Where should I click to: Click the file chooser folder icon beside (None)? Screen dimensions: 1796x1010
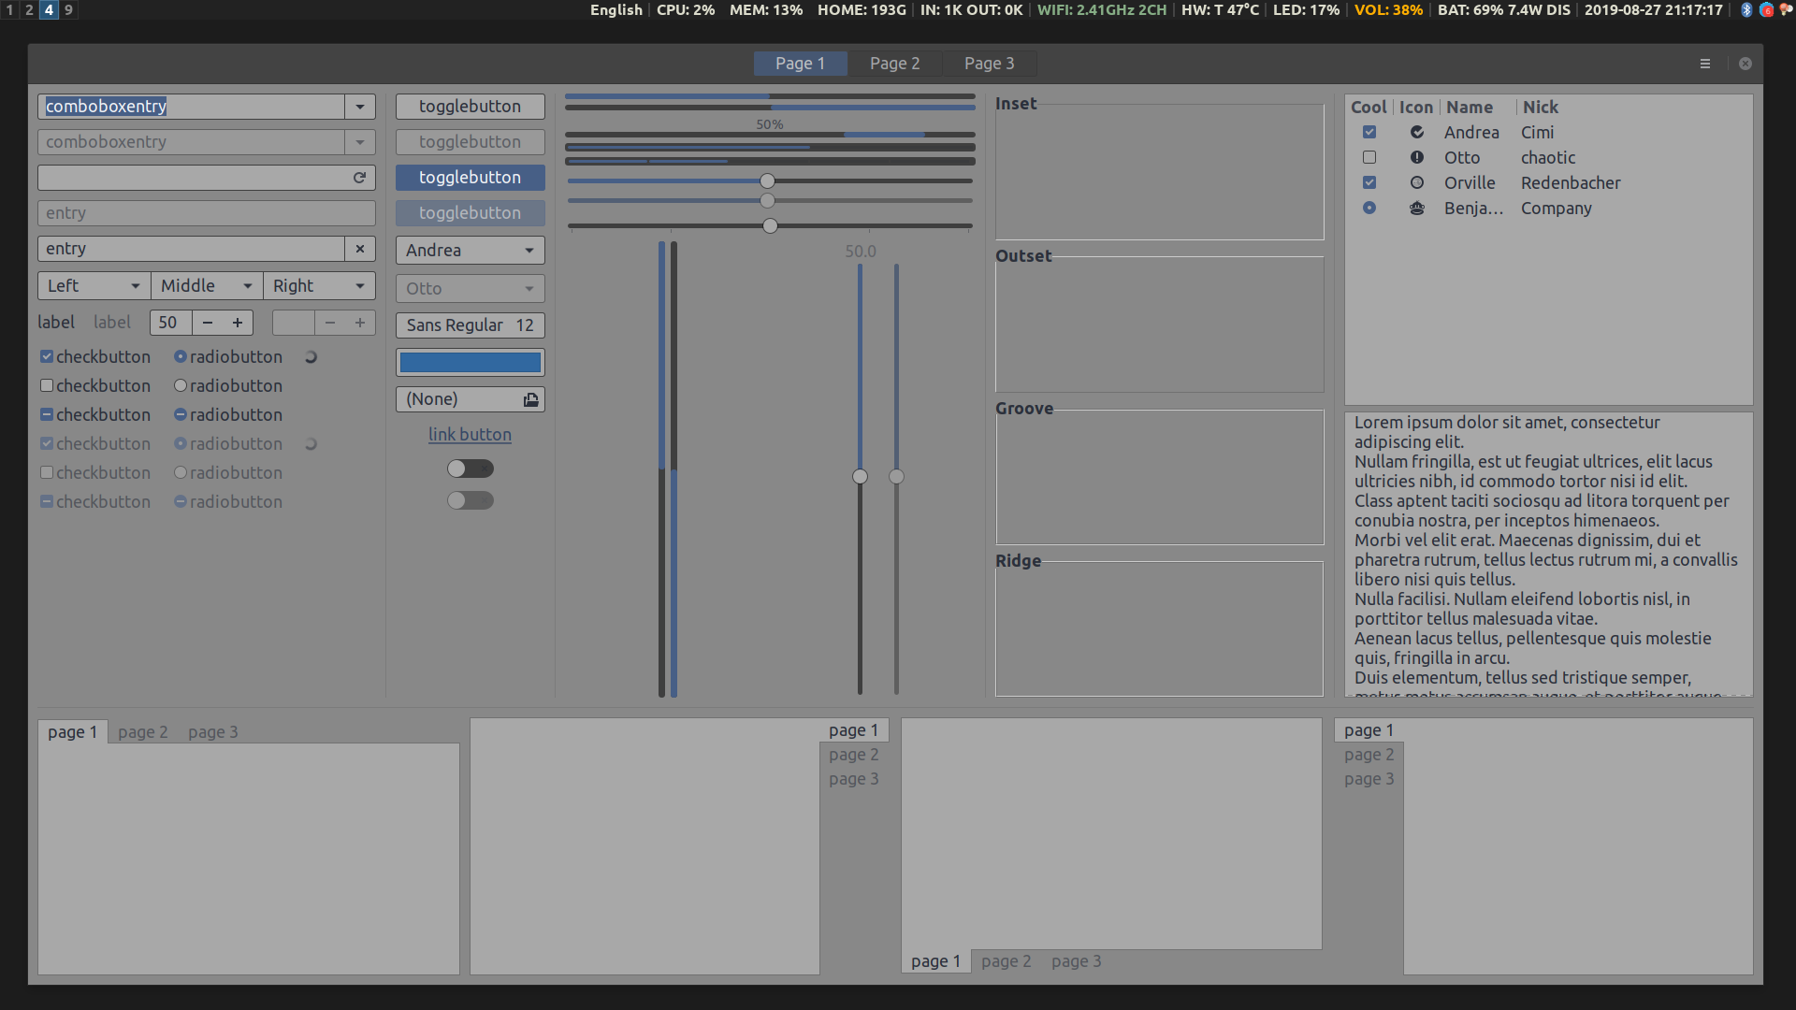point(530,399)
